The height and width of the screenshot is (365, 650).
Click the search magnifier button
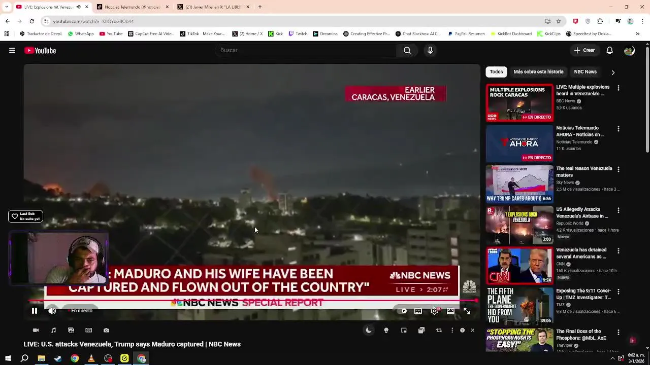pos(407,50)
